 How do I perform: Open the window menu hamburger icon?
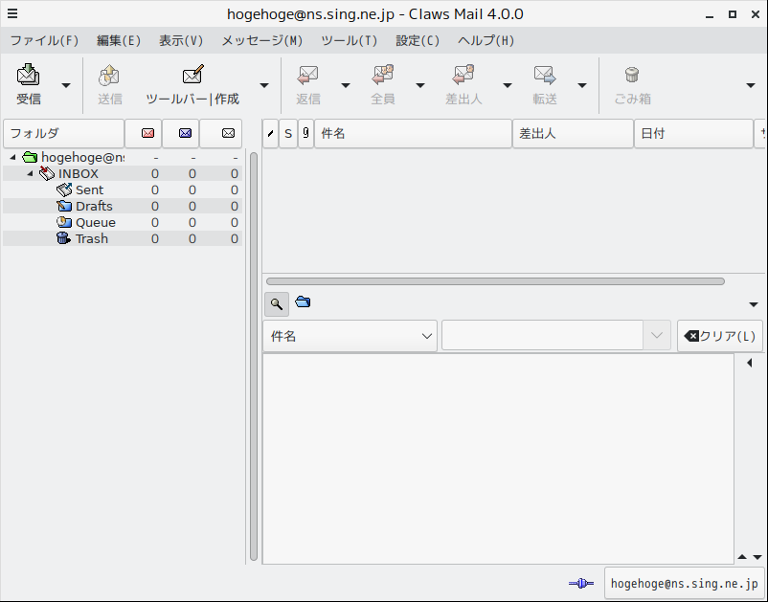(12, 13)
